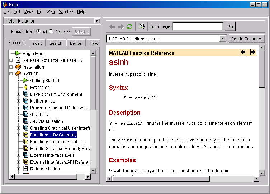This screenshot has width=270, height=194.
Task: Click the tree's vertical scrollbar thumb
Action: click(93, 83)
